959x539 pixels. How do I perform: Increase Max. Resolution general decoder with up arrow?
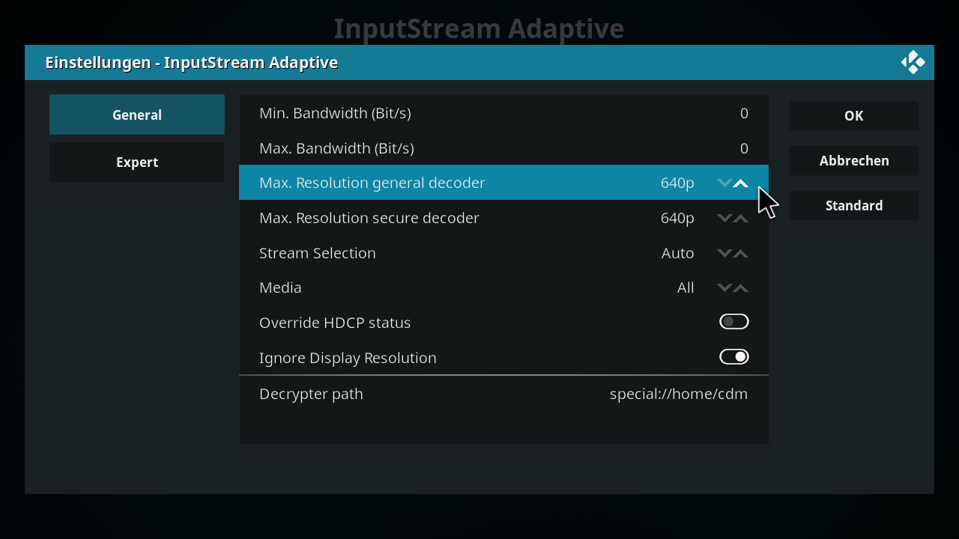[x=741, y=183]
